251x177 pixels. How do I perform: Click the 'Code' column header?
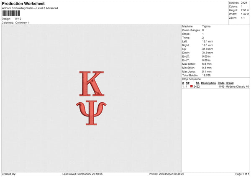point(221,83)
